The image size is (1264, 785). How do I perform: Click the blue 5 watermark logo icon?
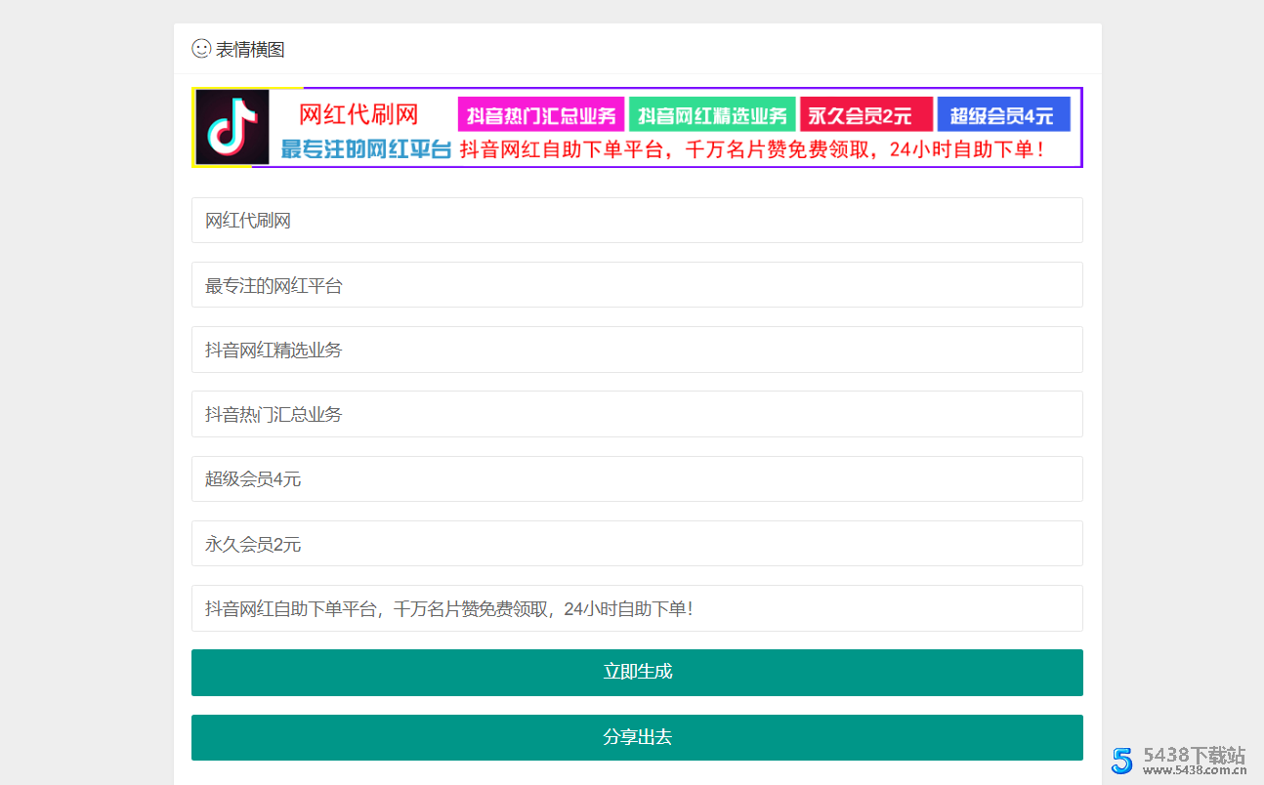point(1123,761)
